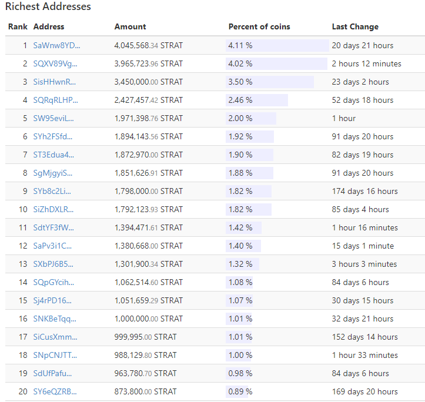Open address SaWnw8YD... link
Viewport: 425px width, 402px height.
(x=56, y=45)
